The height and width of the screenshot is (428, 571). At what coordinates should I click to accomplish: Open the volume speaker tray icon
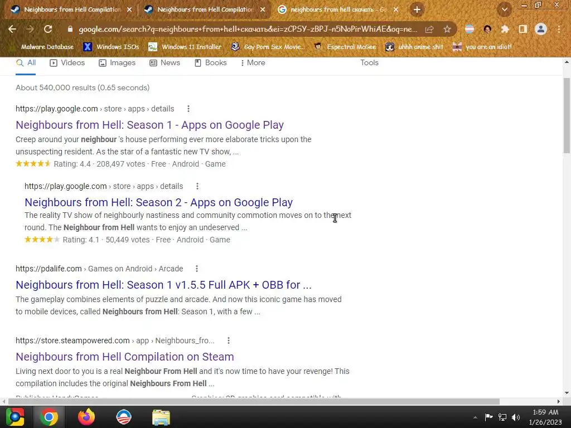click(x=516, y=417)
